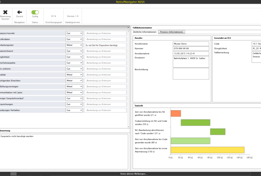Image resolution: width=261 pixels, height=176 pixels.
Task: Click the remark field for 'mmunikation mit Laien'
Action: click(105, 93)
